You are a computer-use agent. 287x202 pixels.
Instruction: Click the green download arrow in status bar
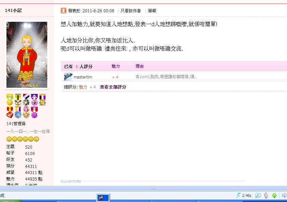point(274,195)
